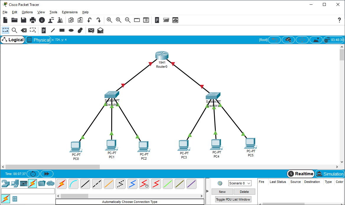Viewport: 345px width, 205px height.
Task: Expand the PDU list panel arrow
Action: coord(207,191)
